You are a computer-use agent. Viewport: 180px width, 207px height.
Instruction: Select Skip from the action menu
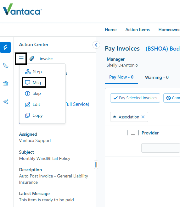point(33,94)
